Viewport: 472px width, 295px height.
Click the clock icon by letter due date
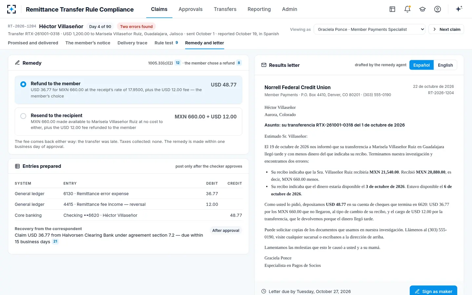coord(264,291)
